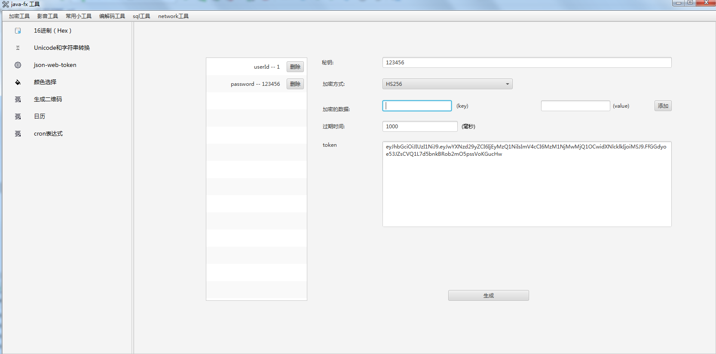The image size is (716, 354).
Task: Expand the 常用小工具 menu
Action: coord(79,16)
